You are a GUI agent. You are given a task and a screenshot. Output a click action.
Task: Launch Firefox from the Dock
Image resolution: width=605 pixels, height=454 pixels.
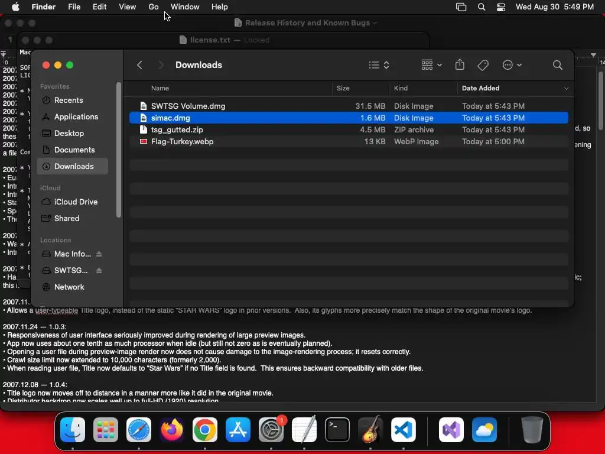(172, 430)
